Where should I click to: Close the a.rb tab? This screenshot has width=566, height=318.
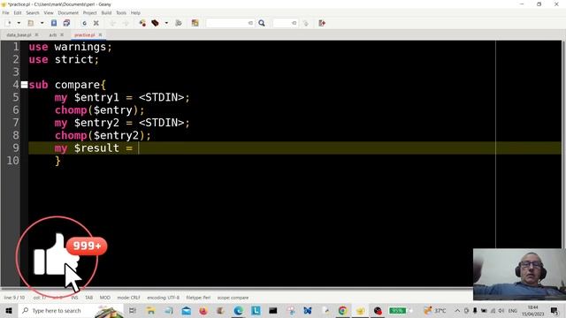62,35
